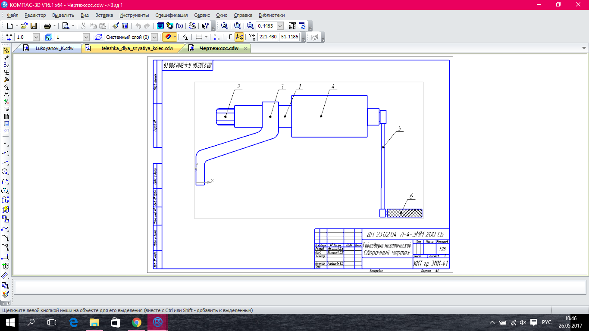Click the X coordinate field showing 221.480
The height and width of the screenshot is (331, 589).
tap(268, 37)
